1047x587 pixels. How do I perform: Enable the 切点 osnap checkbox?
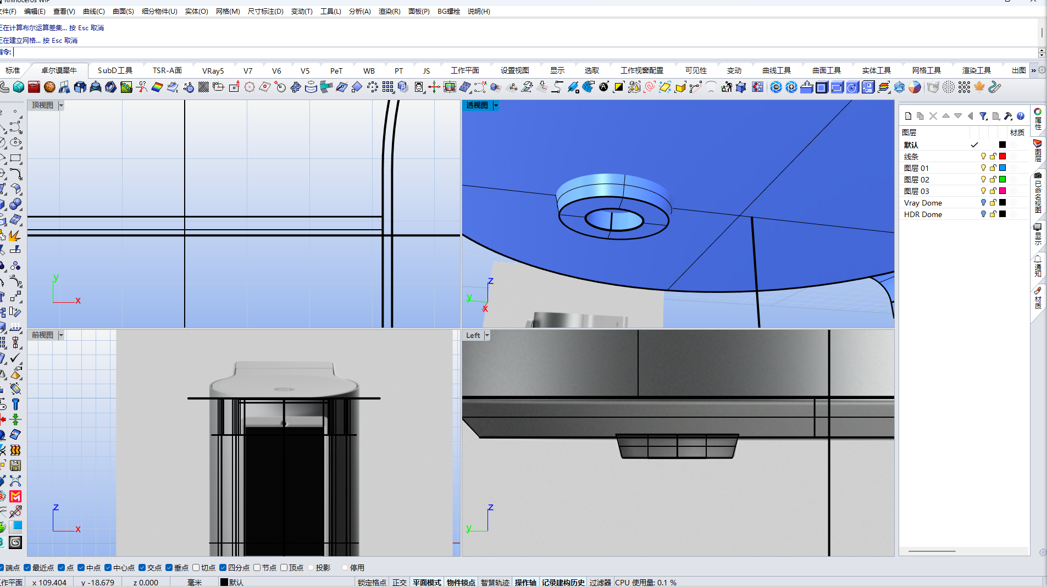point(196,568)
